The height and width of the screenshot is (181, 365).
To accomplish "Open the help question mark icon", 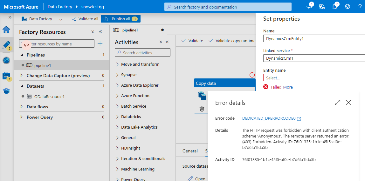I will (360, 7).
